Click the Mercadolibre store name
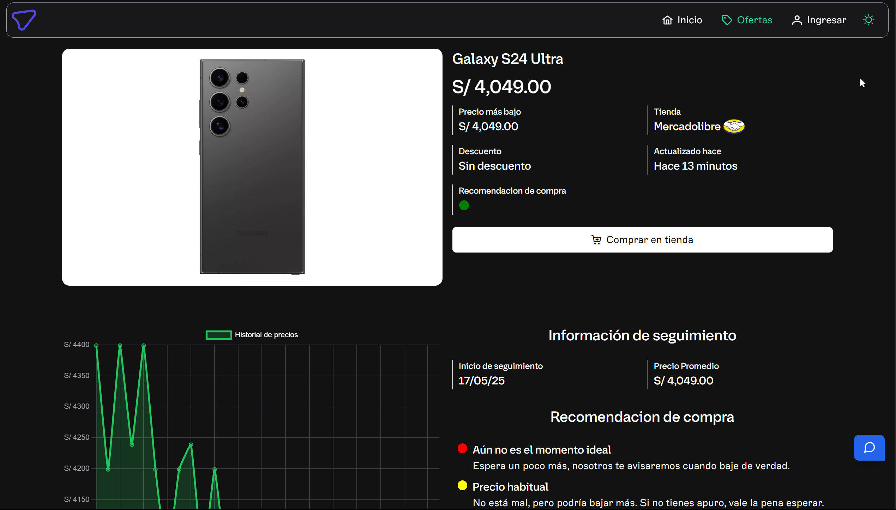Image resolution: width=896 pixels, height=510 pixels. point(687,126)
